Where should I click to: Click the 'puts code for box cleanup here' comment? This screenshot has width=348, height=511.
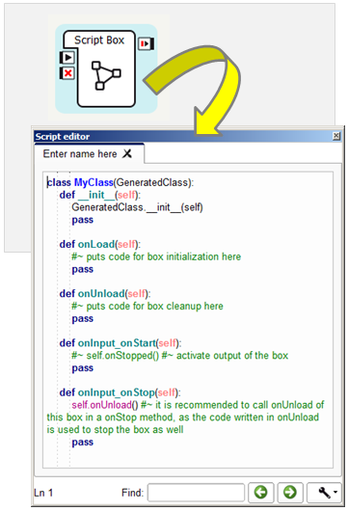(147, 306)
